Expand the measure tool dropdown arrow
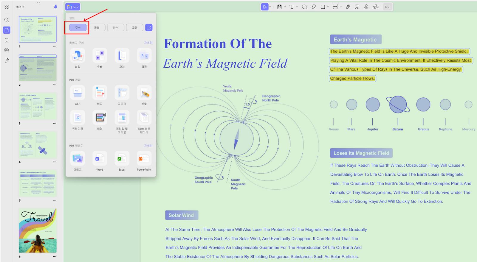477x262 pixels. 340,7
